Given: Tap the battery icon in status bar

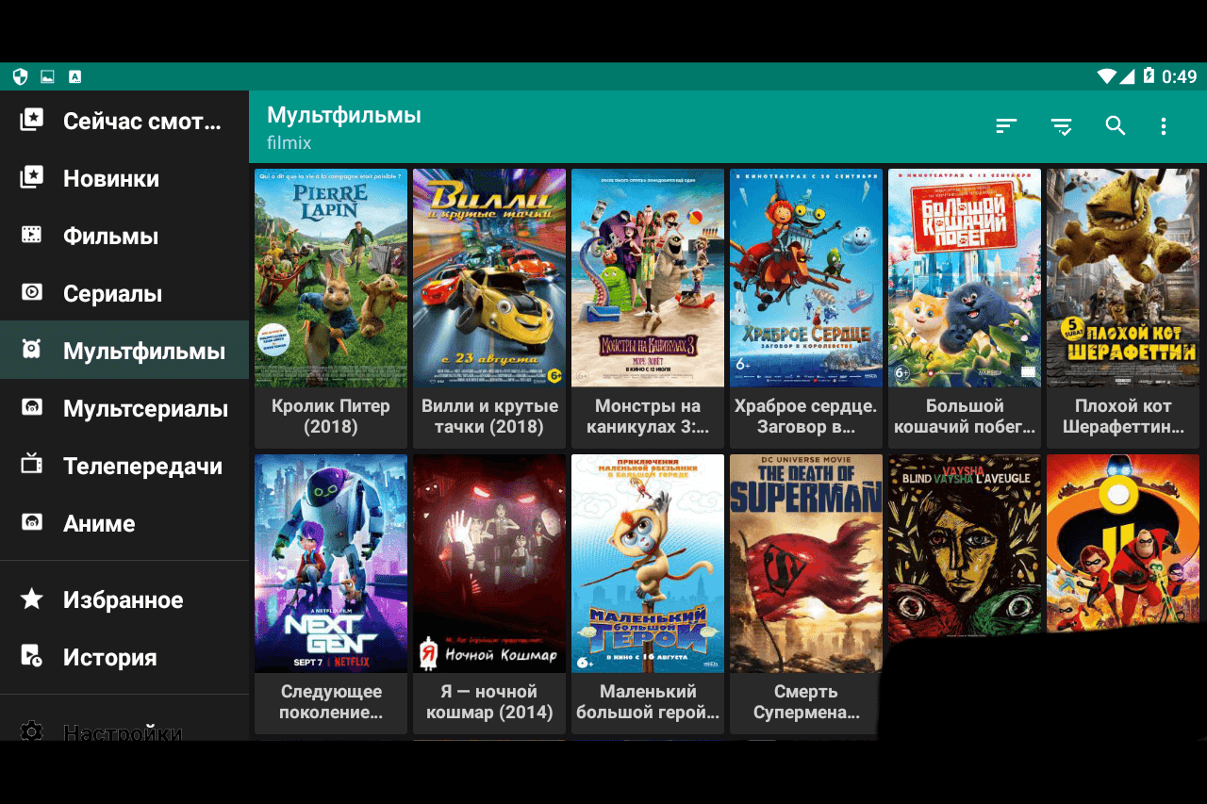Looking at the screenshot, I should pyautogui.click(x=1149, y=76).
